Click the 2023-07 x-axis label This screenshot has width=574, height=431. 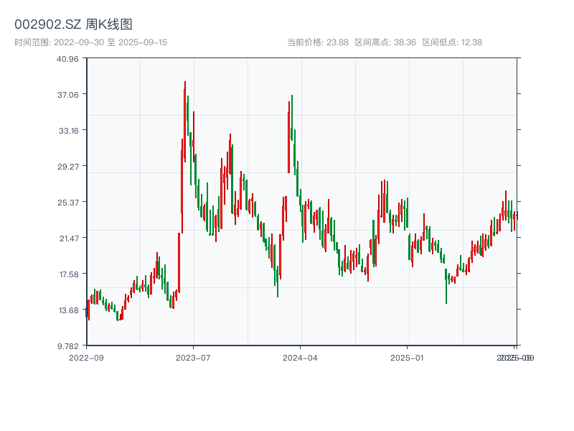pos(193,358)
